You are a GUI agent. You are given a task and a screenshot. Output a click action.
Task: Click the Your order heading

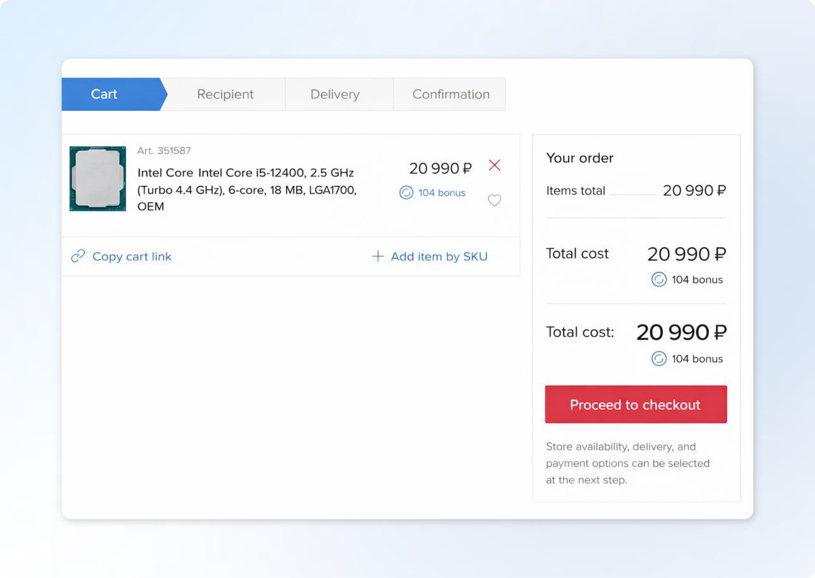click(579, 158)
